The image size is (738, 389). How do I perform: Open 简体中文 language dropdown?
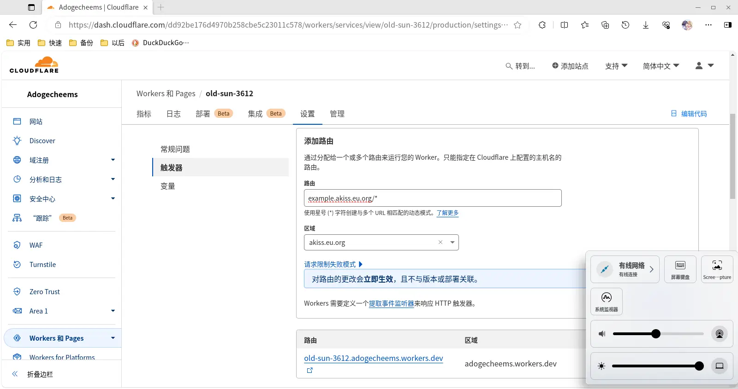[661, 66]
